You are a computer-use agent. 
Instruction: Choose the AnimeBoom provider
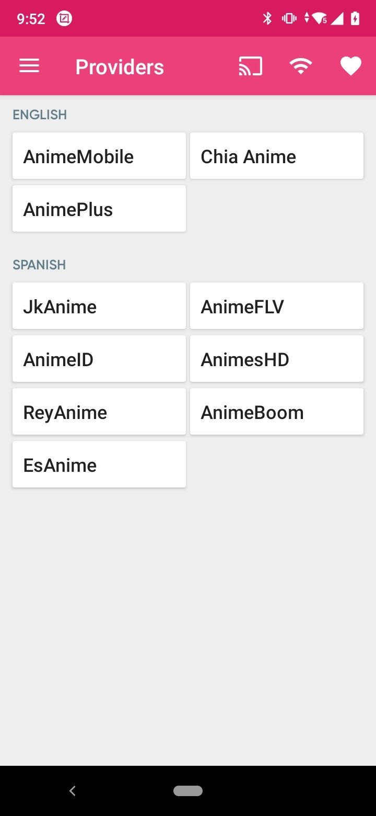[x=277, y=412]
